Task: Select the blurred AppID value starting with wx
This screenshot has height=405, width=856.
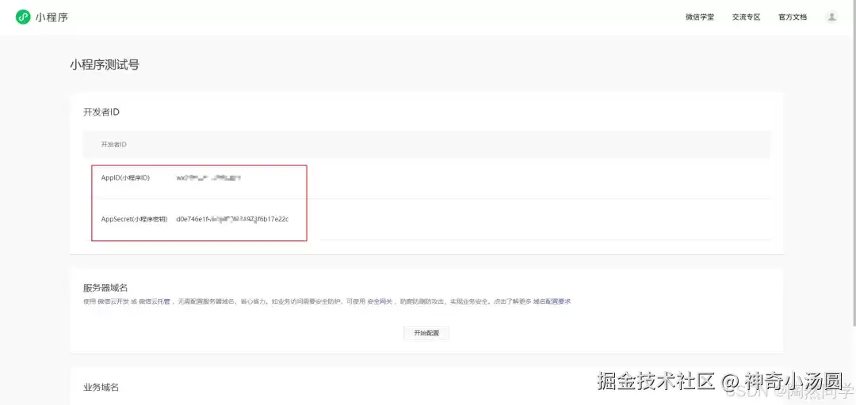Action: (209, 178)
